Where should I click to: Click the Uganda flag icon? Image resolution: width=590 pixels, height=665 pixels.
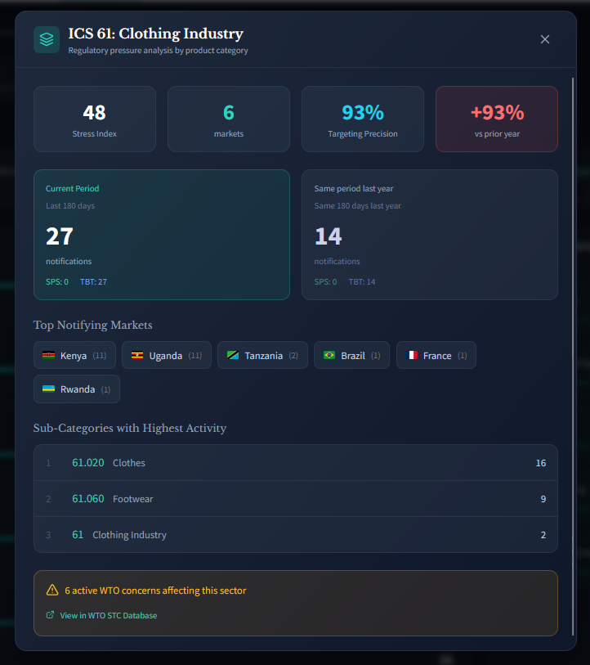point(138,356)
